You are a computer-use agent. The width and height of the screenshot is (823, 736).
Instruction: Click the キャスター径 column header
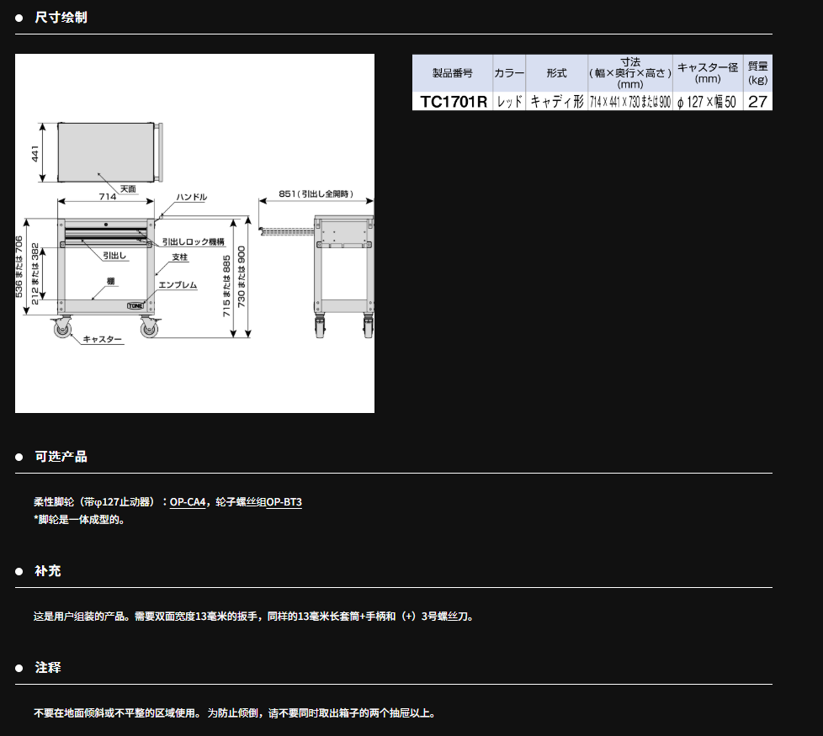click(708, 74)
